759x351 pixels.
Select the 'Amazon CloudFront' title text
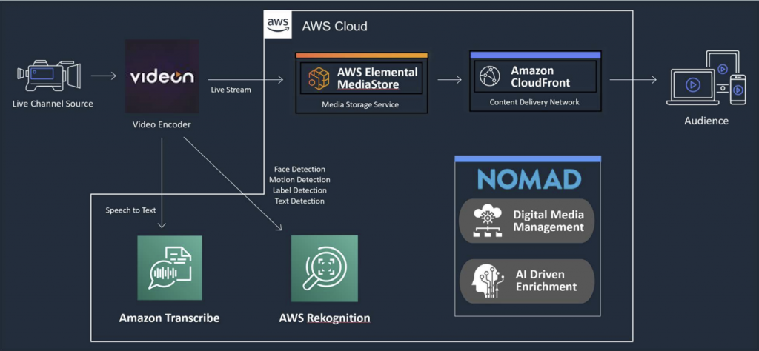[x=540, y=77]
